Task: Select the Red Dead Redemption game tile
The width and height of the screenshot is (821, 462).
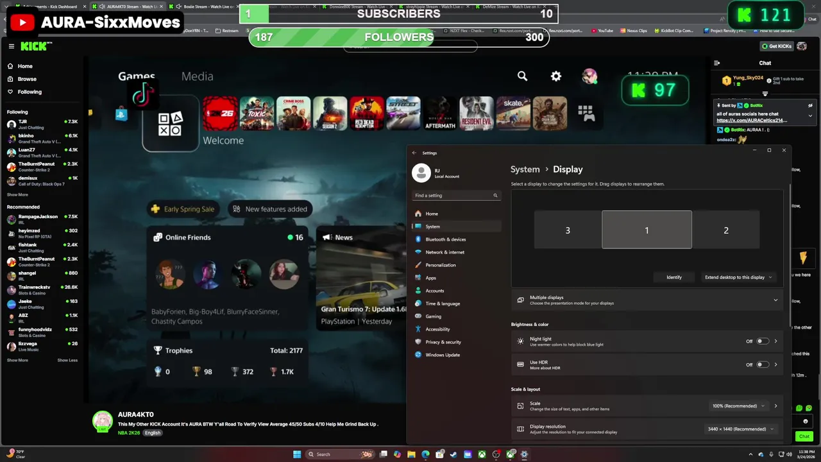Action: pos(367,114)
